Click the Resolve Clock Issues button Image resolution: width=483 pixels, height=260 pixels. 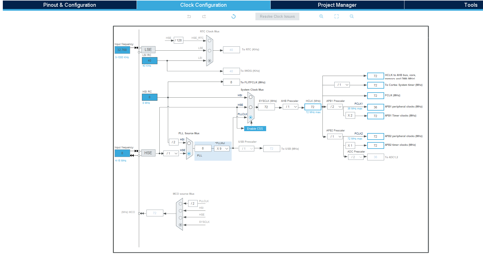tap(277, 16)
